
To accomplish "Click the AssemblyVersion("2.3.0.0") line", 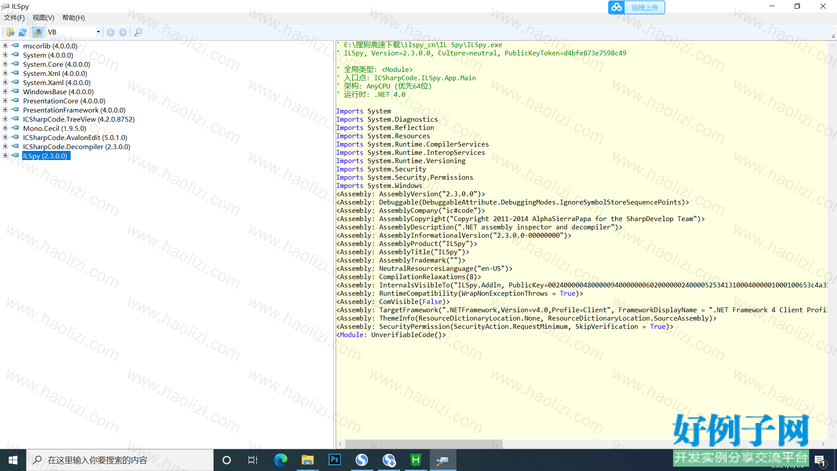I will click(x=411, y=194).
